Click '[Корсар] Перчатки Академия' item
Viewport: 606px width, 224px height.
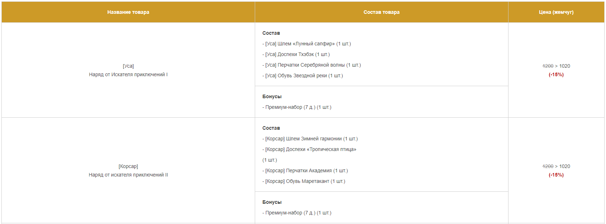[305, 170]
